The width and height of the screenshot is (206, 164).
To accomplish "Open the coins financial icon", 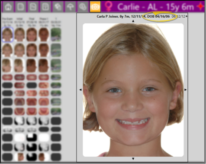I will pos(83,6).
